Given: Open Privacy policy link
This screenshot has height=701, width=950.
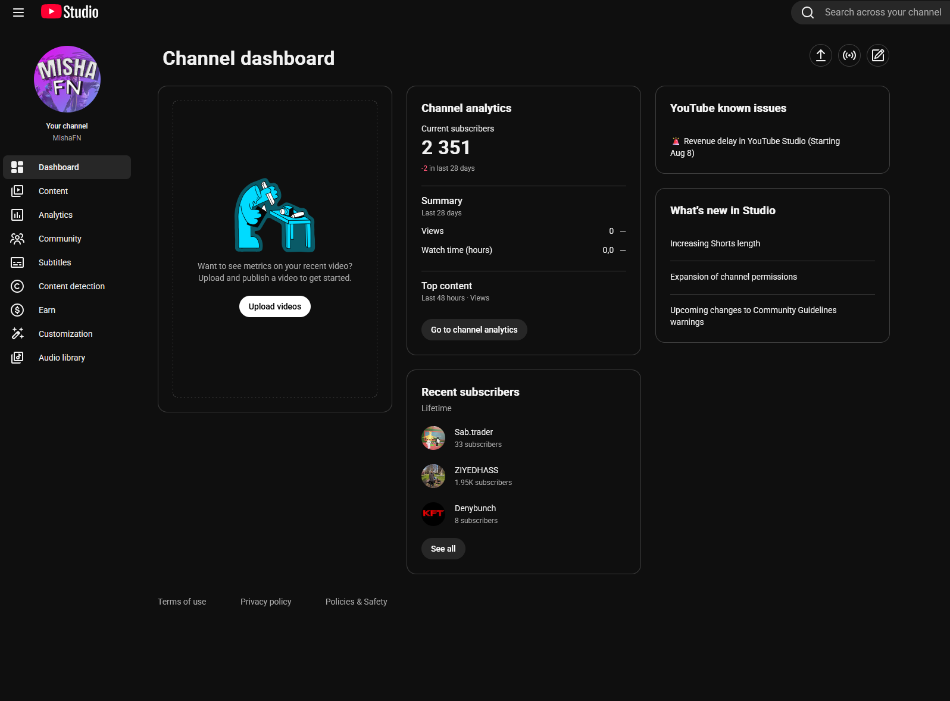Looking at the screenshot, I should [266, 602].
